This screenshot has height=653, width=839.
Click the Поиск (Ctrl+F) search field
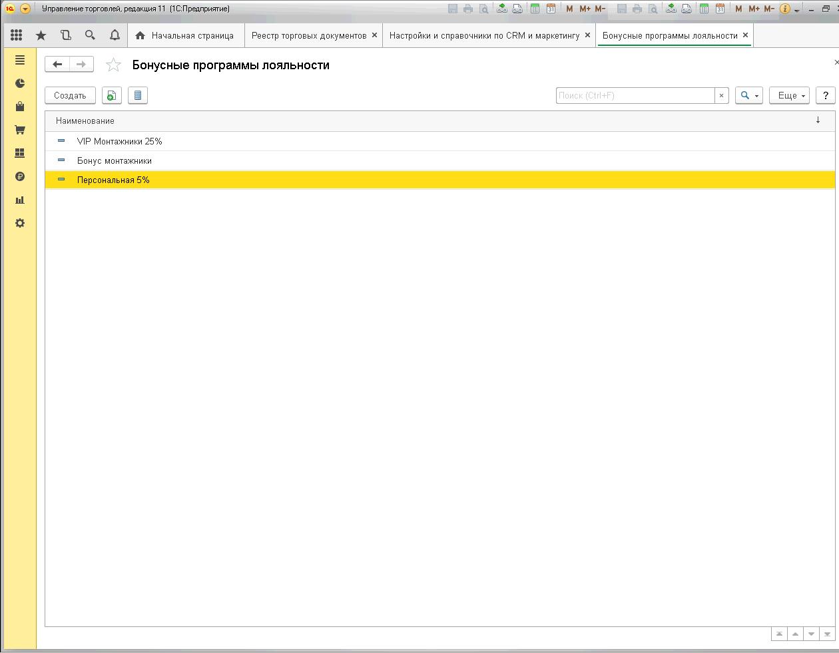coord(635,96)
